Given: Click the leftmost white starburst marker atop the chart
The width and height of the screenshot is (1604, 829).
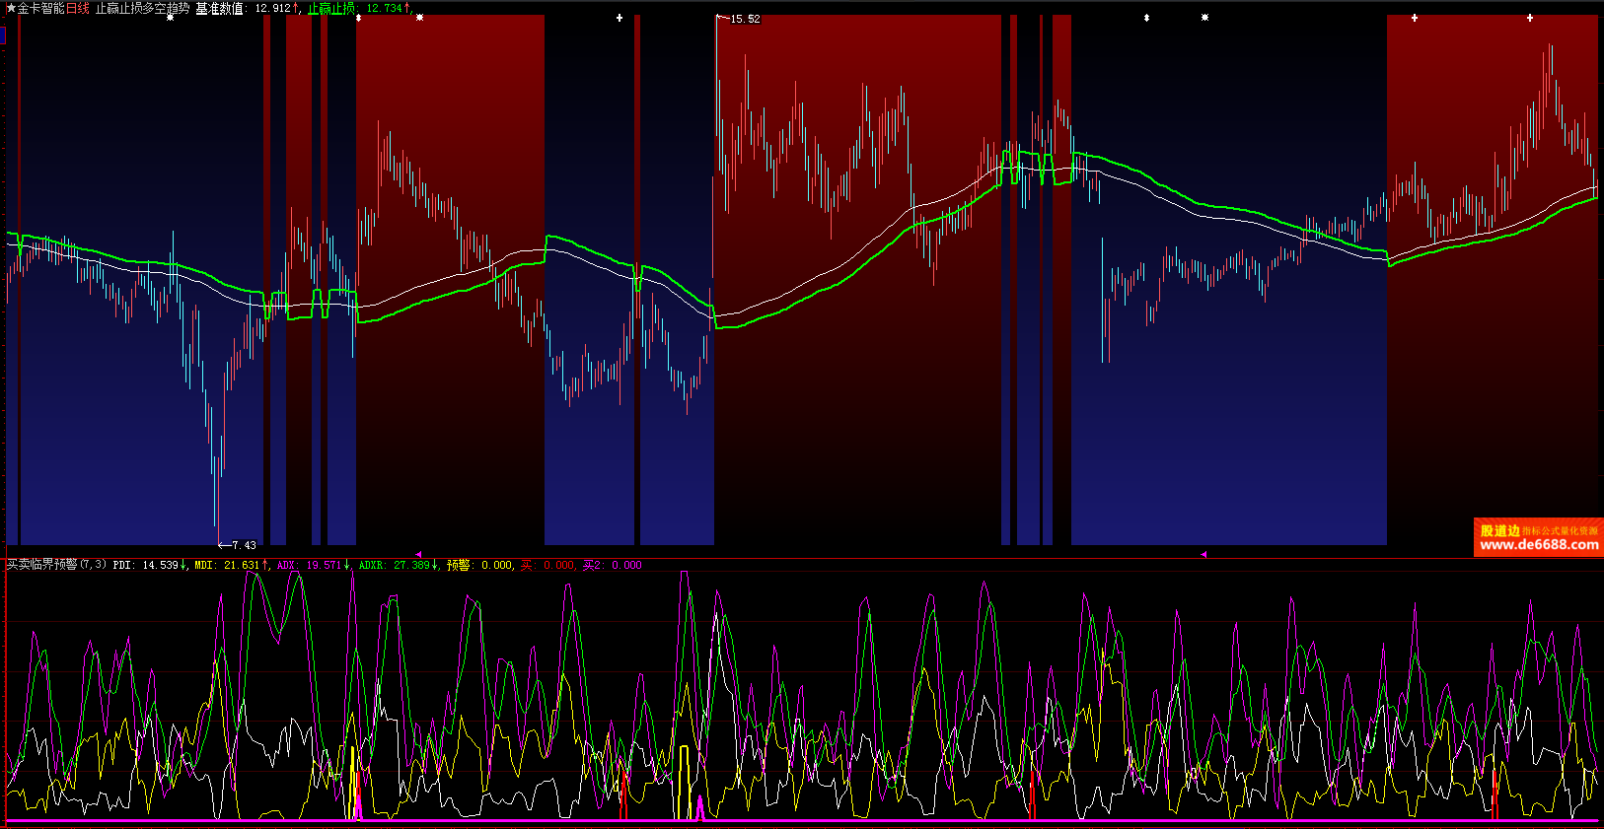Looking at the screenshot, I should pyautogui.click(x=170, y=18).
